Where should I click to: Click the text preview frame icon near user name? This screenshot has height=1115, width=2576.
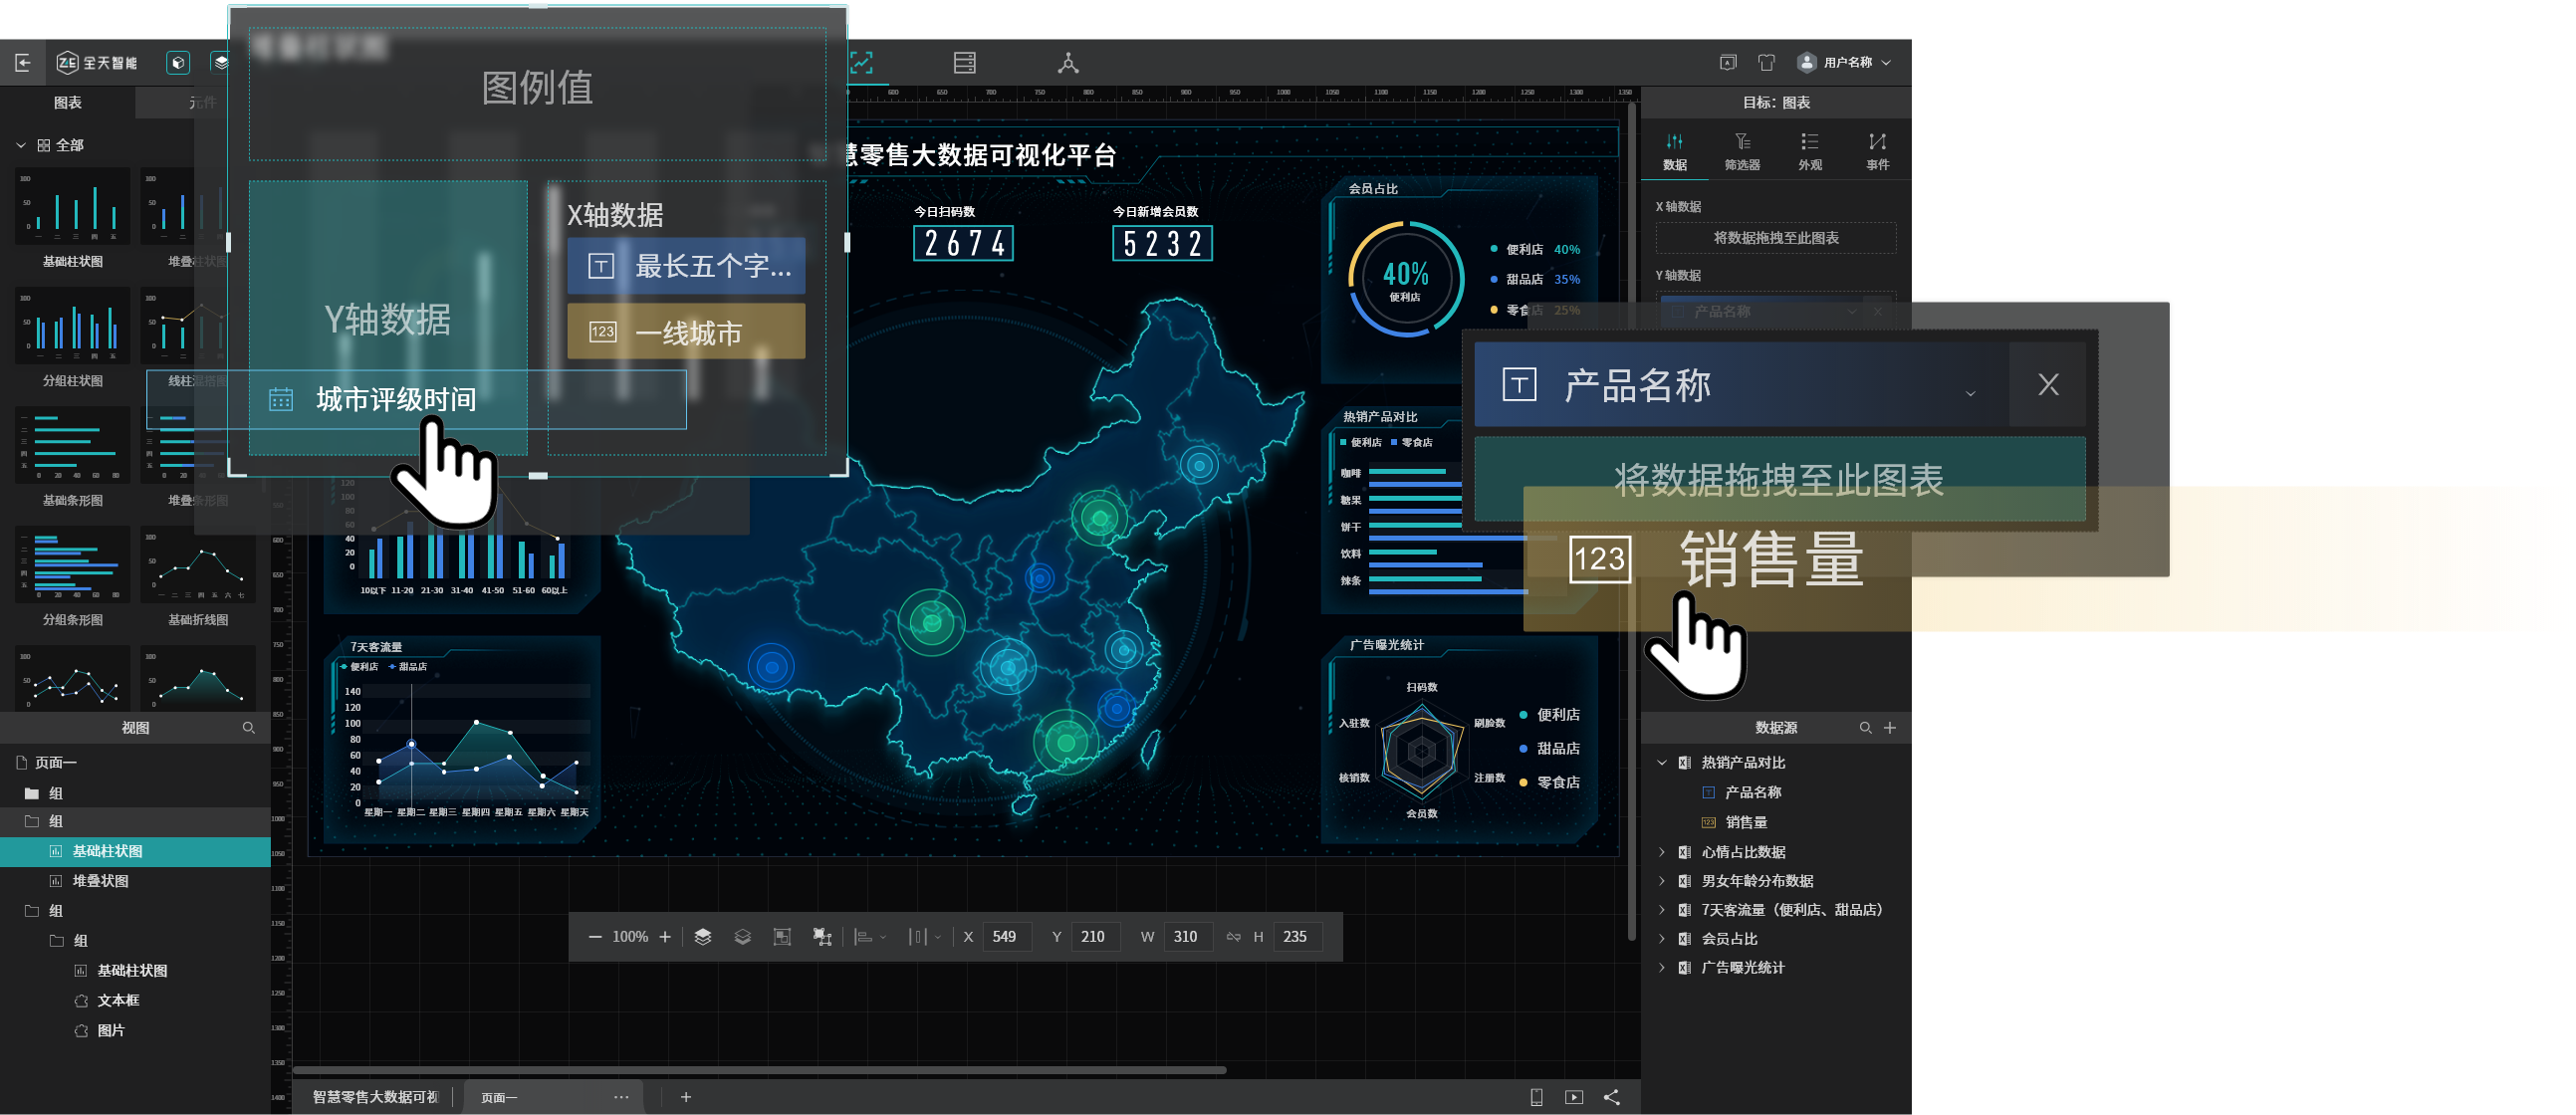(1728, 62)
